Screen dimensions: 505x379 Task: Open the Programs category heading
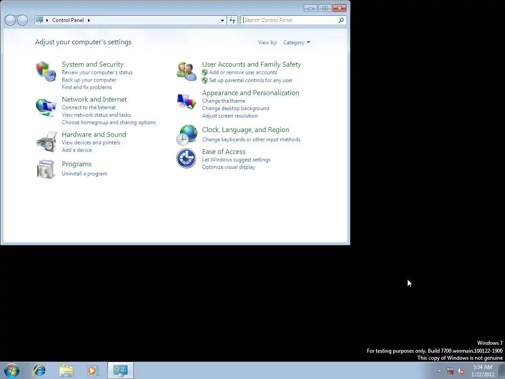(x=77, y=164)
